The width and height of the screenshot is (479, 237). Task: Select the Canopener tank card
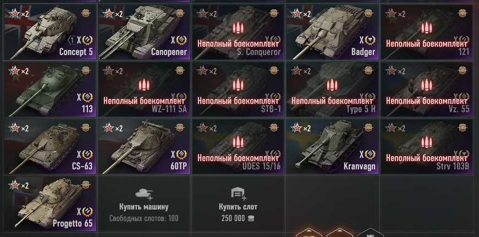144,32
